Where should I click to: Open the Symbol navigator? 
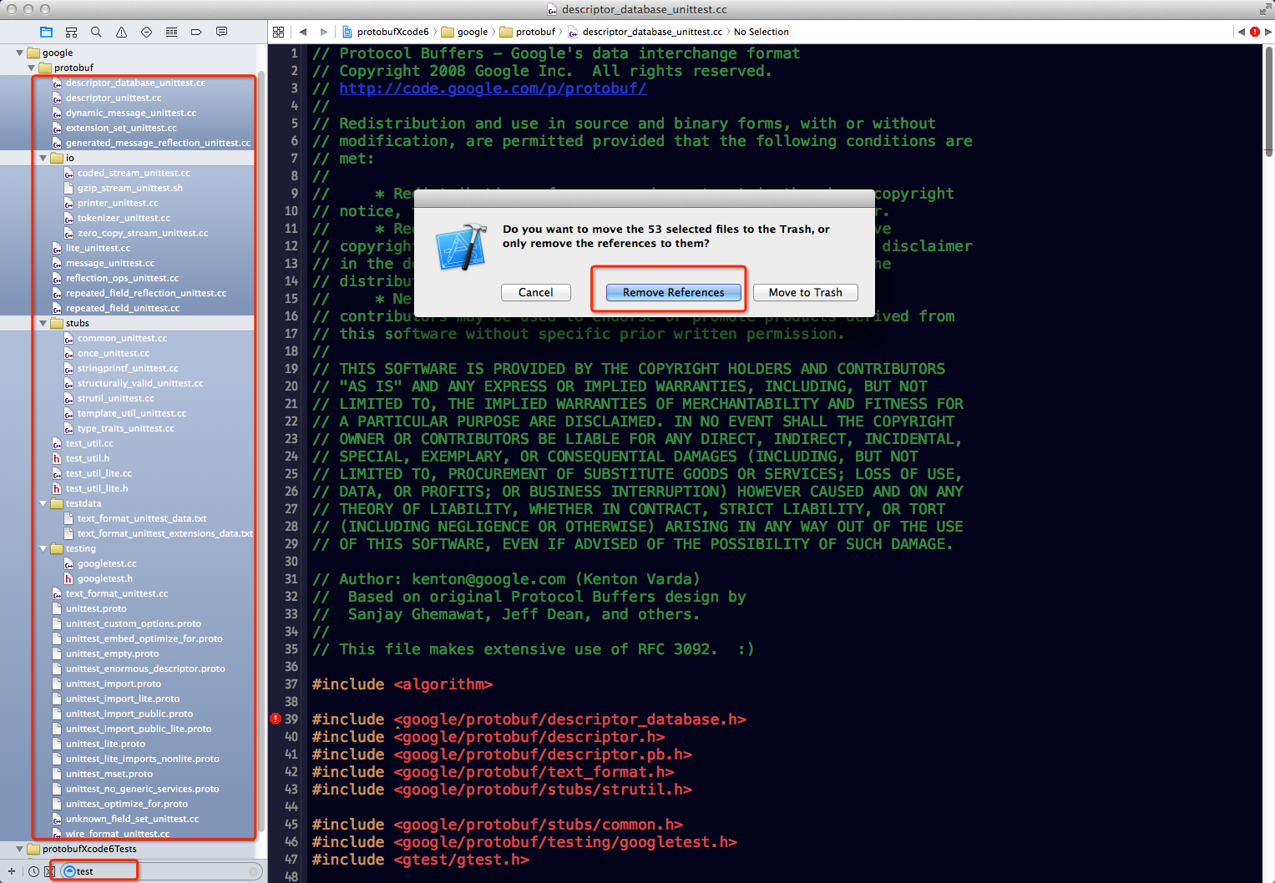coord(71,32)
